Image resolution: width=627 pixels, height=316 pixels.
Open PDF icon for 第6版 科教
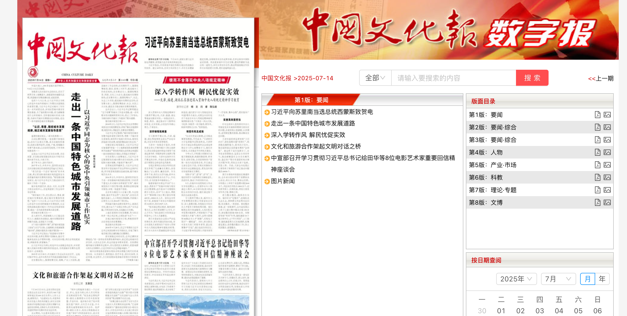pyautogui.click(x=597, y=177)
